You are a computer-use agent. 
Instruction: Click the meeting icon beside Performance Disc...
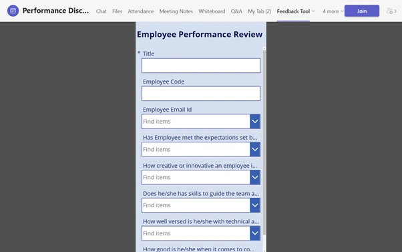[13, 11]
